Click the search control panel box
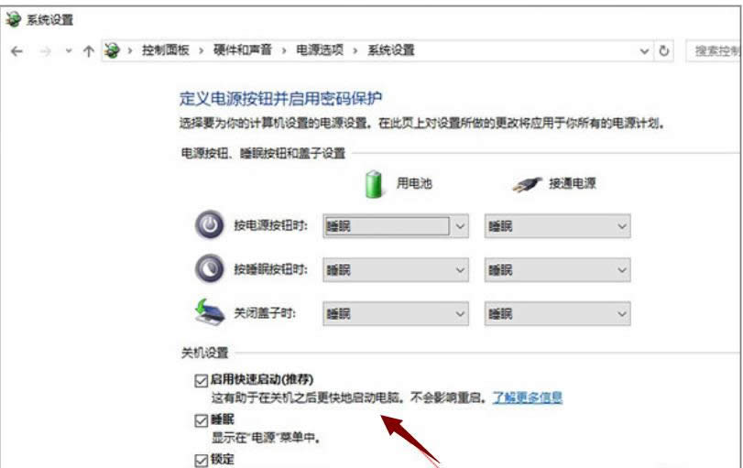This screenshot has height=468, width=743. [x=713, y=50]
